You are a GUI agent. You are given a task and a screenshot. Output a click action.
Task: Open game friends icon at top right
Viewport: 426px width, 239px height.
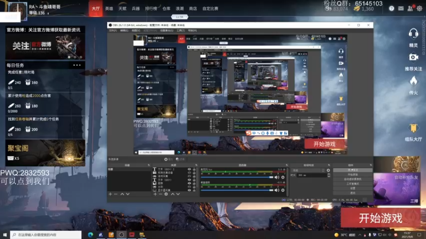click(410, 8)
